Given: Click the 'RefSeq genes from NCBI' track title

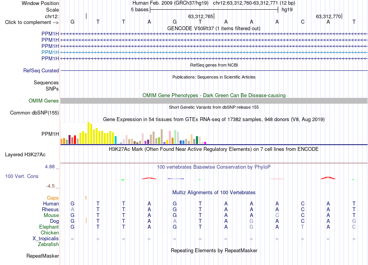Looking at the screenshot, I should (x=214, y=65).
